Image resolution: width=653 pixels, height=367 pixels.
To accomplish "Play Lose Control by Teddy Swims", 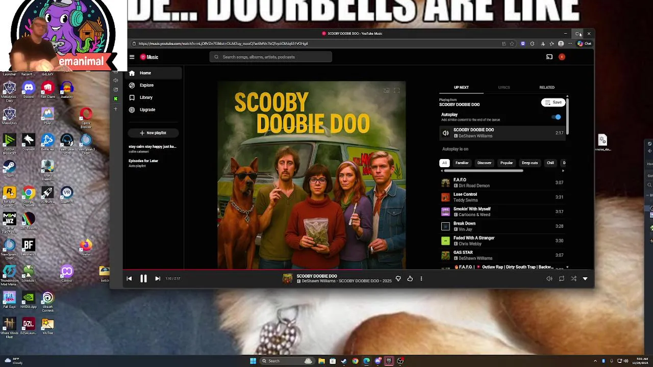I will pos(503,197).
